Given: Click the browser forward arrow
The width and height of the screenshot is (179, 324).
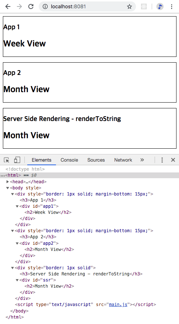Looking at the screenshot, I should pos(19,6).
